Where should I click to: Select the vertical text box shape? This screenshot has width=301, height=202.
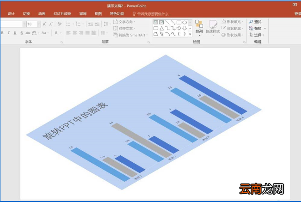point(161,23)
